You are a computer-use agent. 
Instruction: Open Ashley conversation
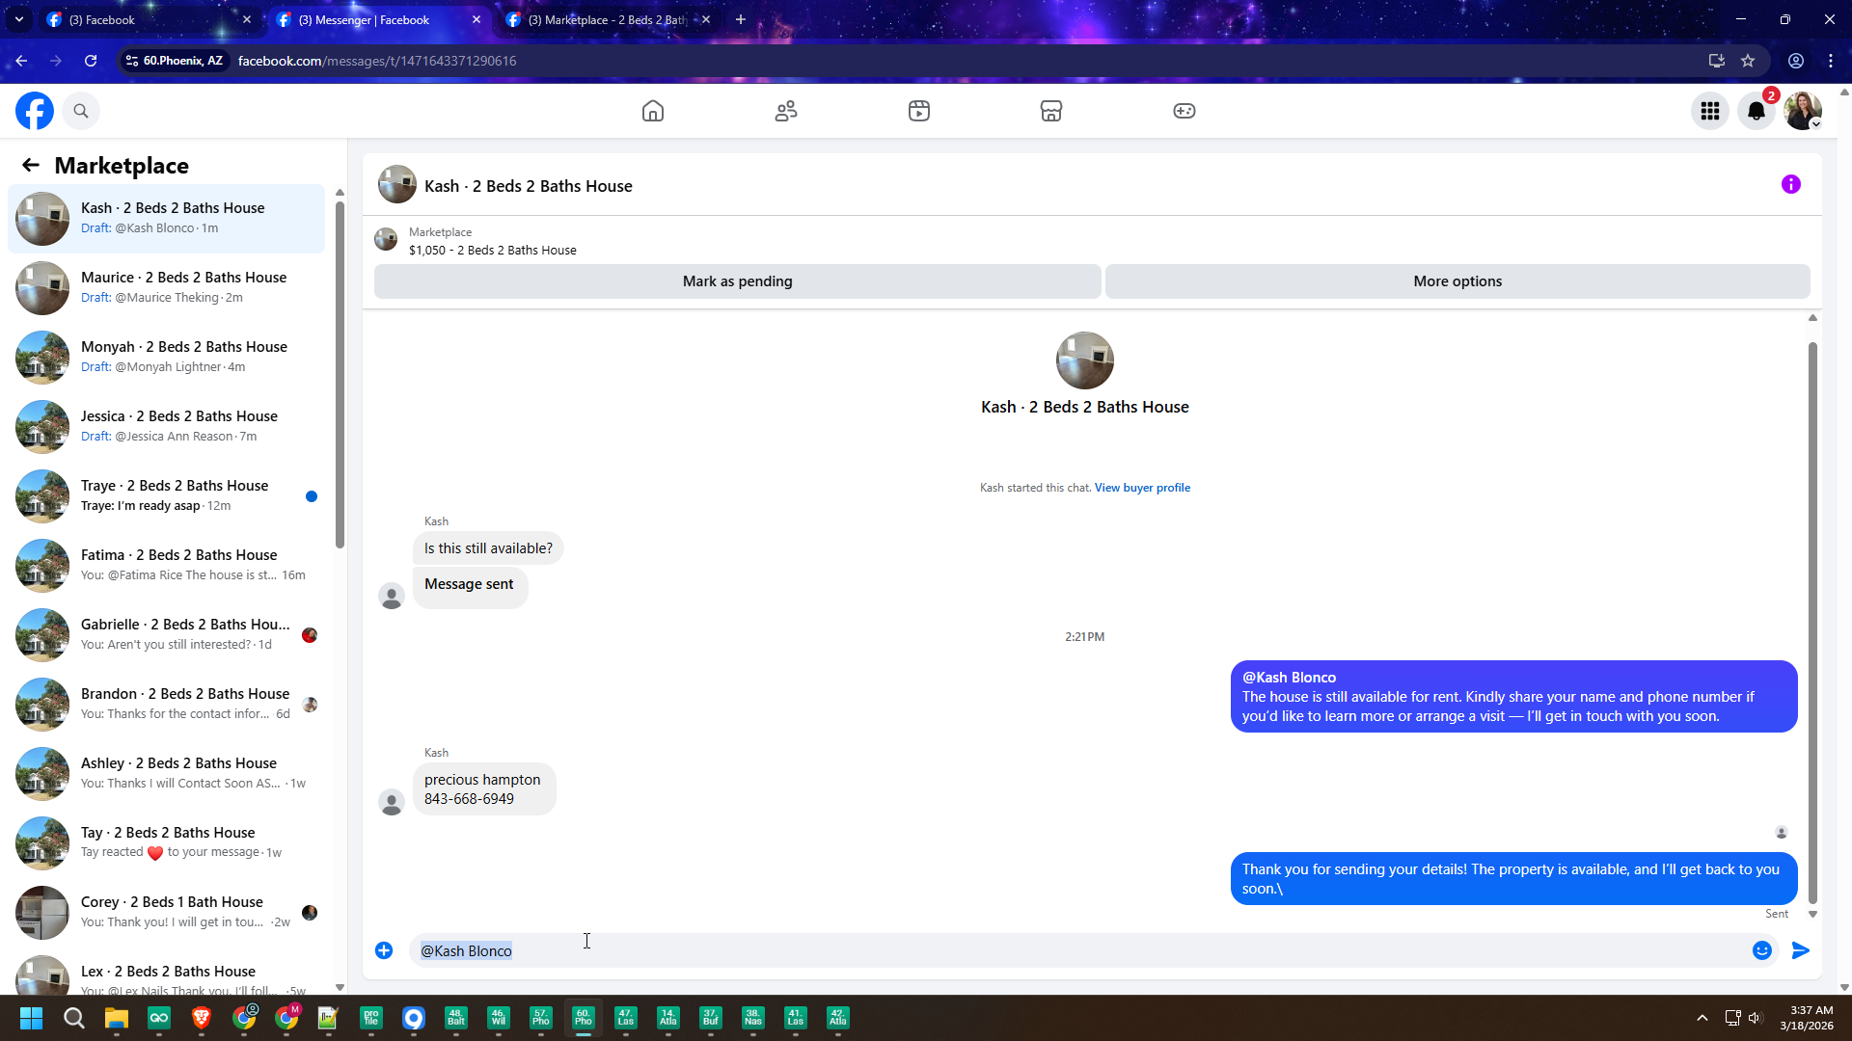166,774
